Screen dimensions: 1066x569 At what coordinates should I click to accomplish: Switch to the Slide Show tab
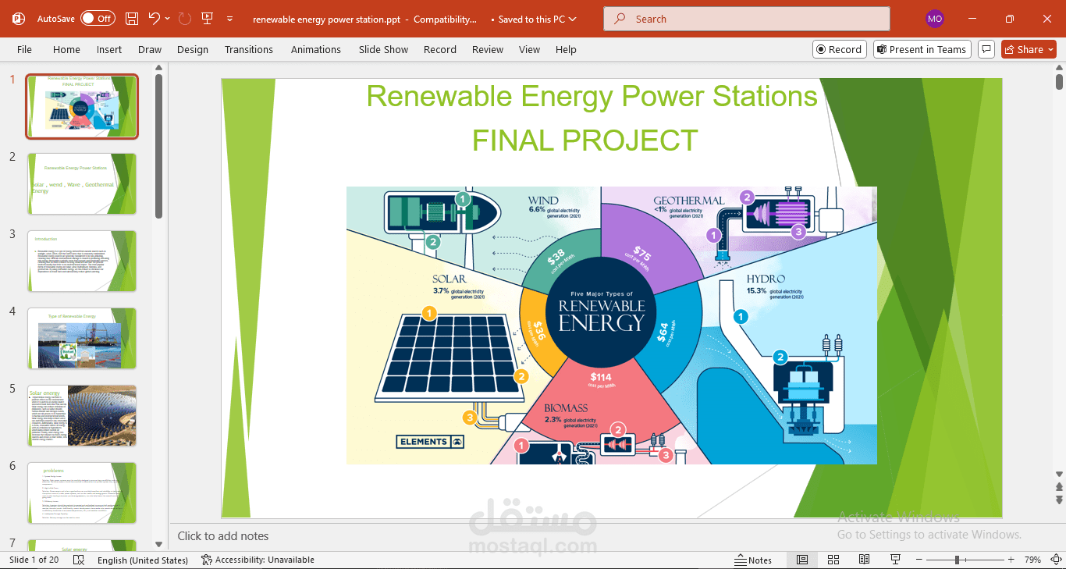383,49
